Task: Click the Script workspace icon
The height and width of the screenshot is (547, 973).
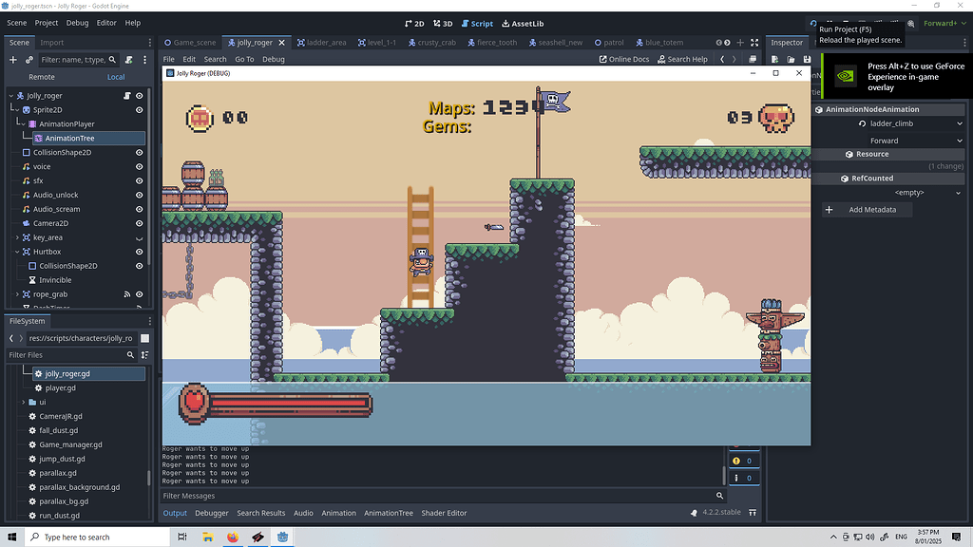Action: (477, 24)
